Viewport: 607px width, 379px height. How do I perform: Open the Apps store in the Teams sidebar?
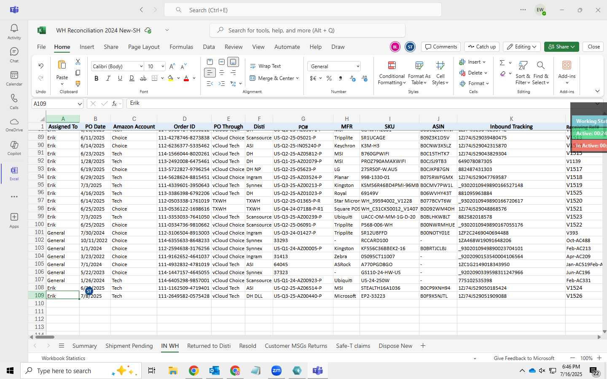(x=14, y=220)
